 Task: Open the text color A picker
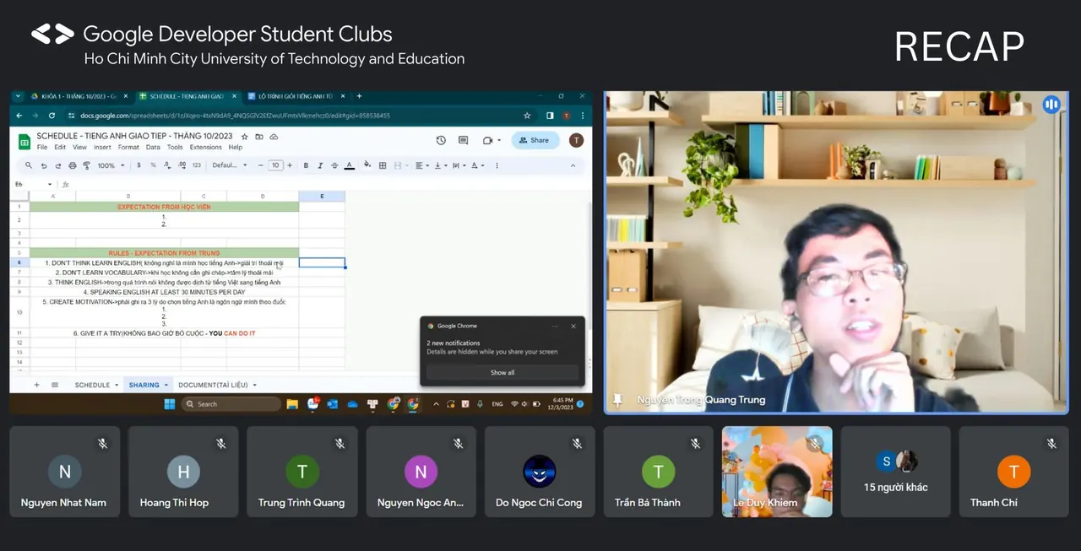[349, 165]
